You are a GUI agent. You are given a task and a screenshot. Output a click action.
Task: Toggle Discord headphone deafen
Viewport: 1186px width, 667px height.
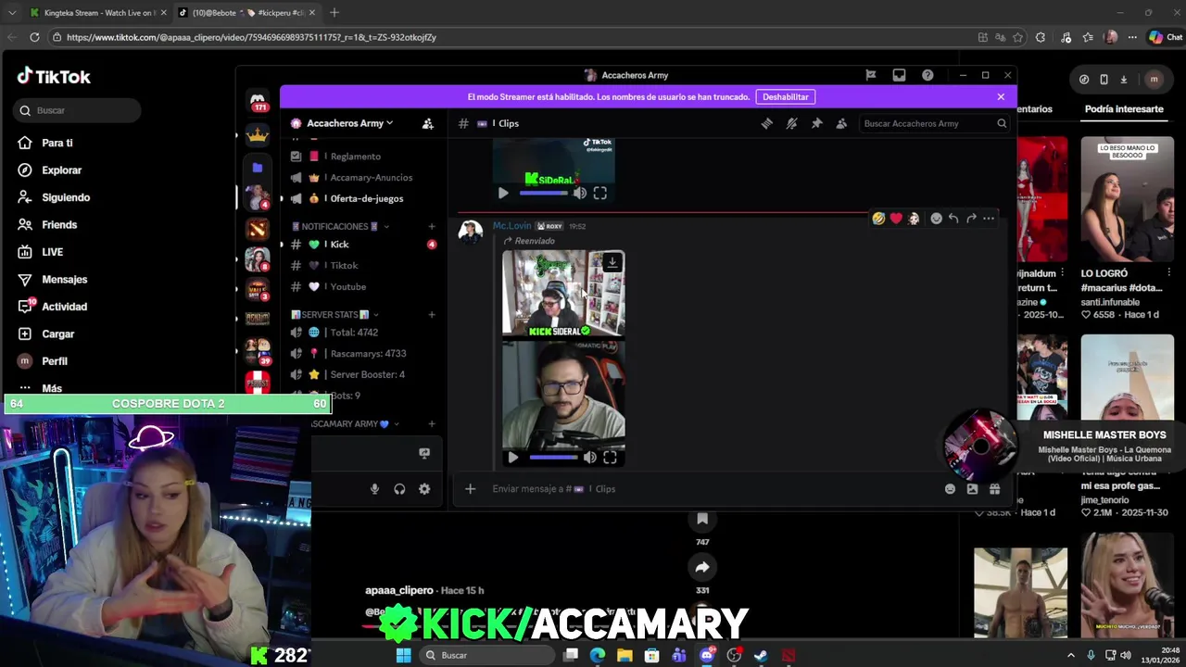coord(399,489)
